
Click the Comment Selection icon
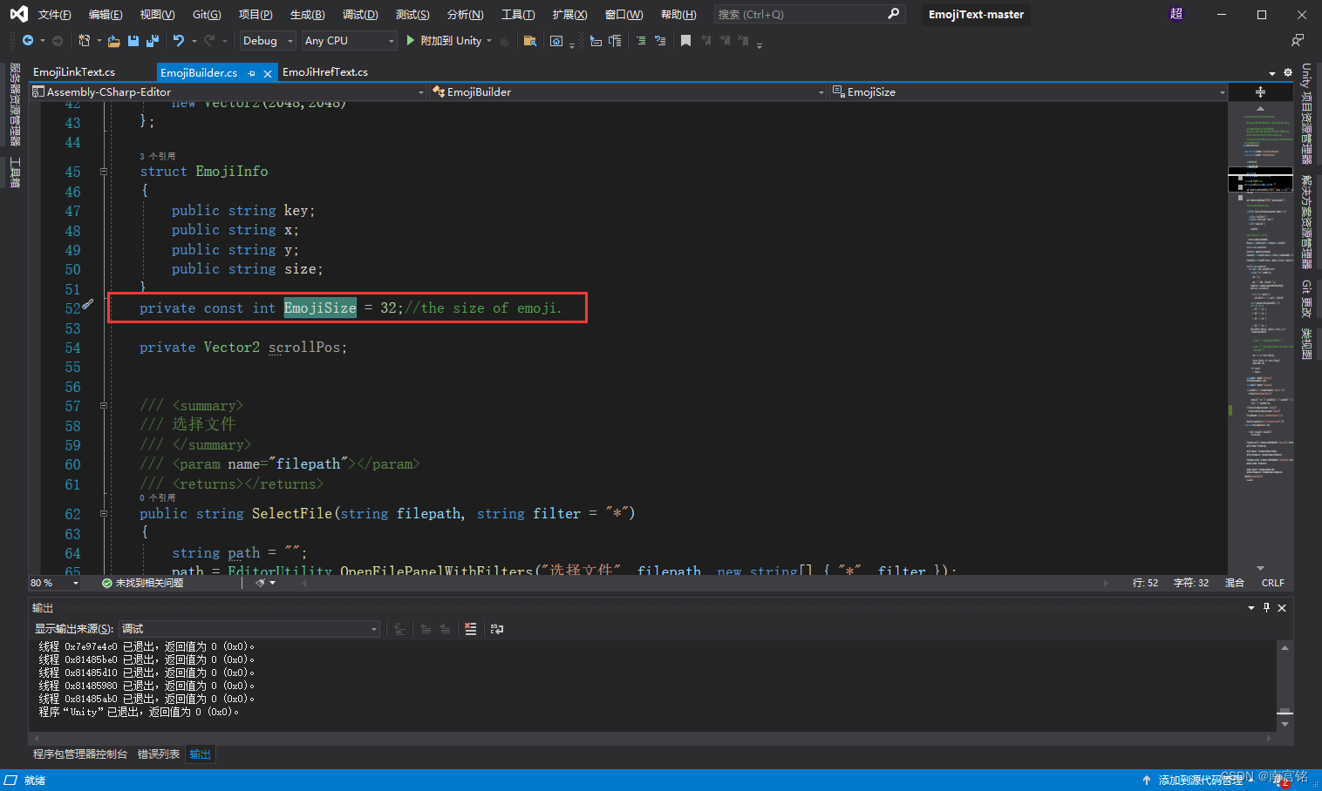click(x=641, y=41)
